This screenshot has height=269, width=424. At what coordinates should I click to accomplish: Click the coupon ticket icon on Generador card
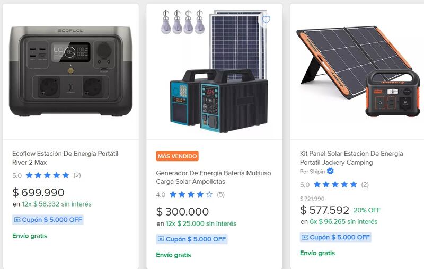161,239
